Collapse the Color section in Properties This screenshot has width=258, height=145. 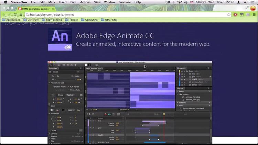click(49, 106)
